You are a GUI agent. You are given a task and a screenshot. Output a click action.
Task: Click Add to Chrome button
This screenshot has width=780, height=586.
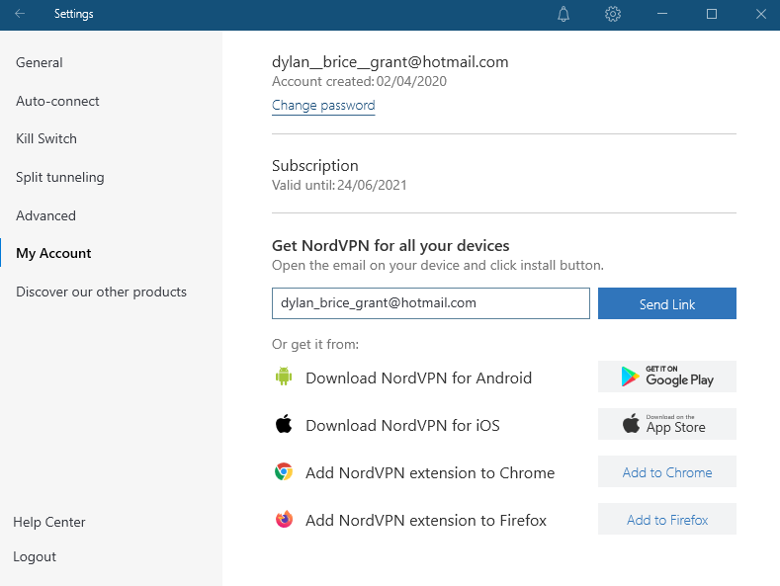tap(667, 471)
